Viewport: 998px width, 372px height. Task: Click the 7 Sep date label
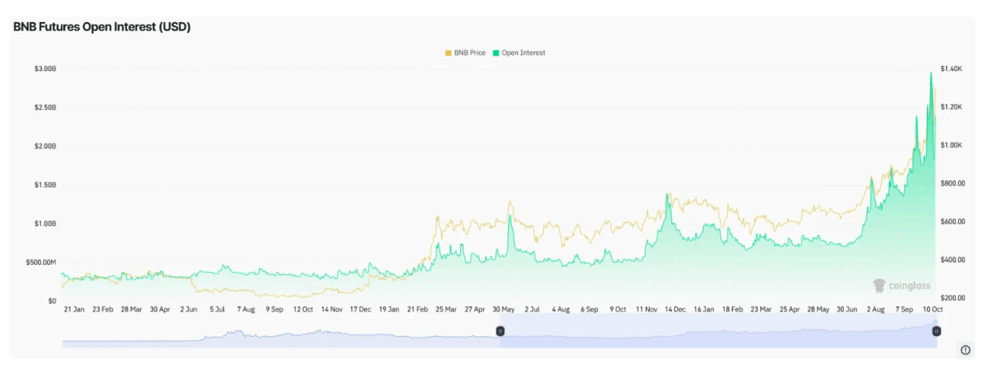[904, 309]
